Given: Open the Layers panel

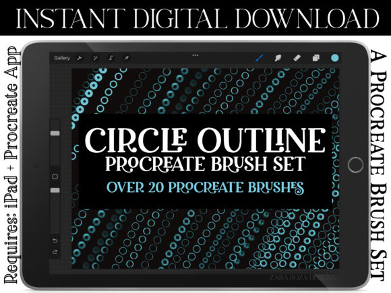Looking at the screenshot, I should click(x=316, y=58).
